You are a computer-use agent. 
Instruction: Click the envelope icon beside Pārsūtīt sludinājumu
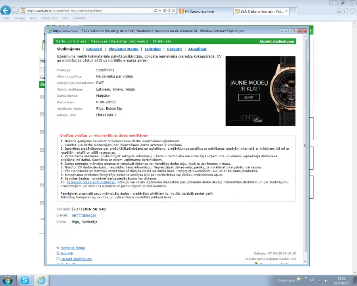pos(58,259)
